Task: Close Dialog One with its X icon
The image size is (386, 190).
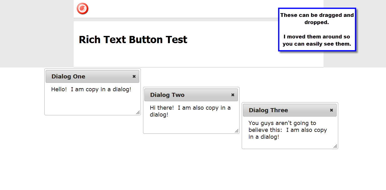Action: point(134,77)
